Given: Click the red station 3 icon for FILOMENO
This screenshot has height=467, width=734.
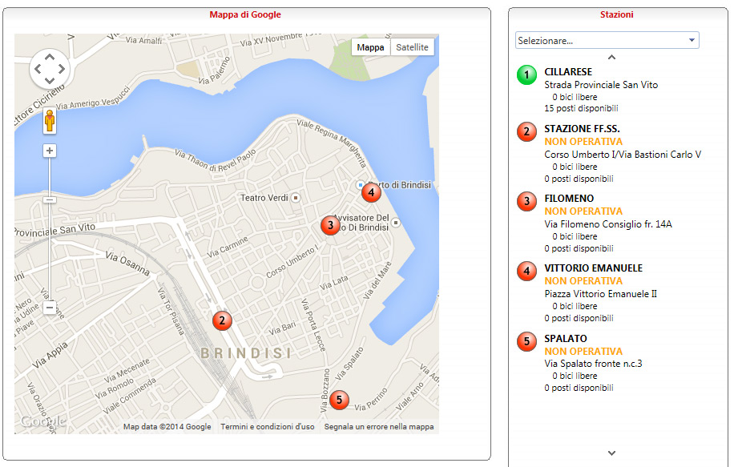Looking at the screenshot, I should point(526,201).
